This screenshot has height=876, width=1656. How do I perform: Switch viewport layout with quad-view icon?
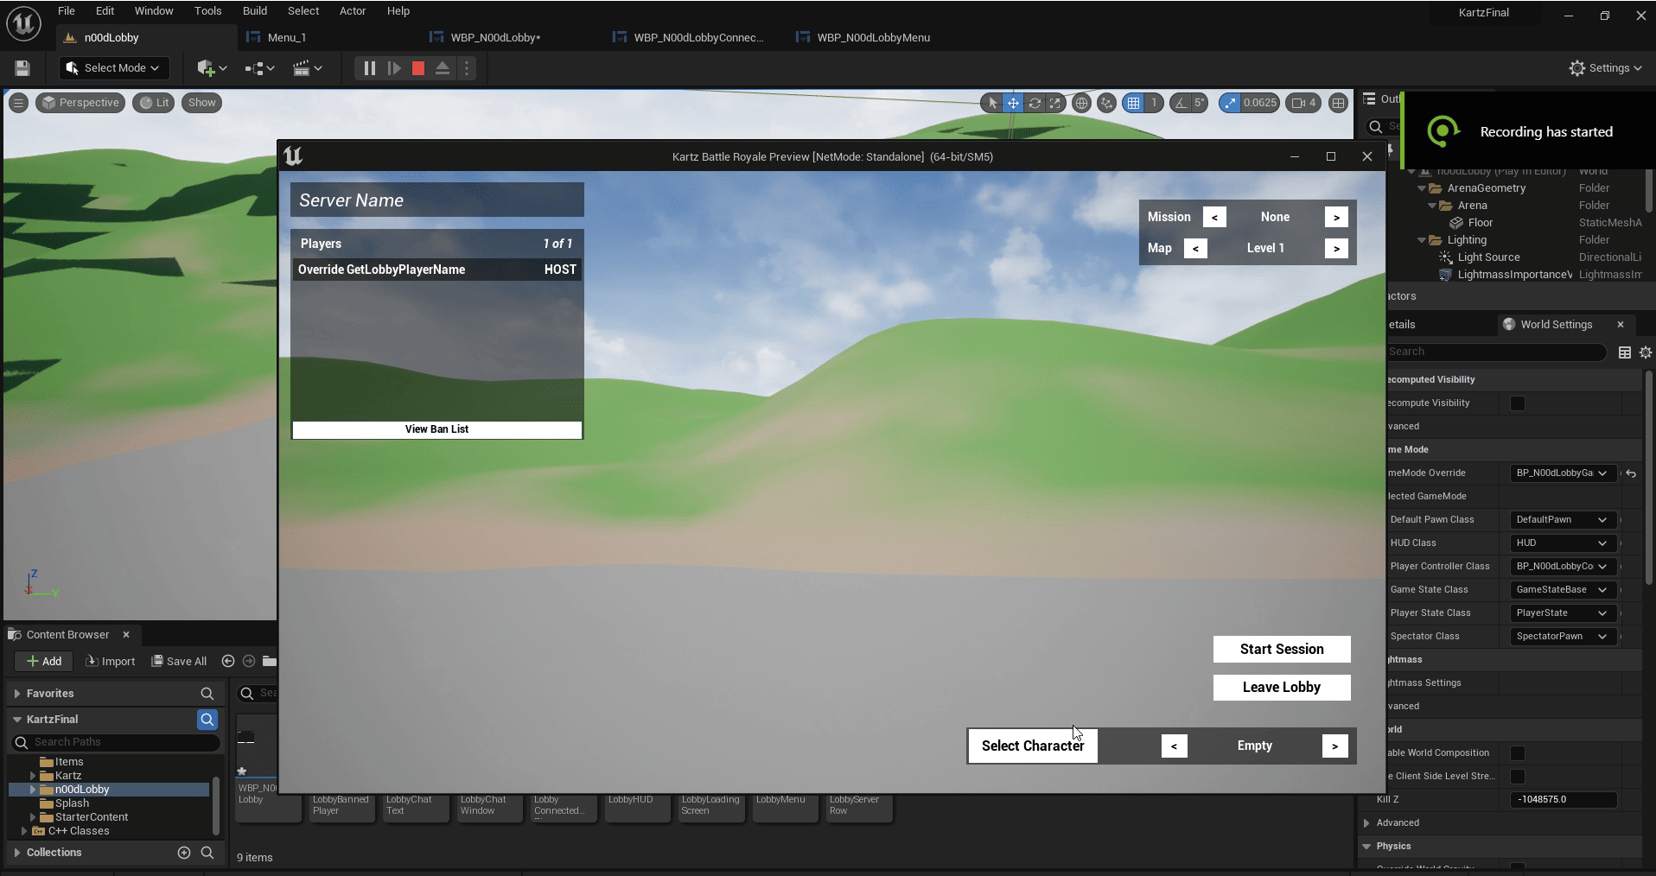[x=1338, y=103]
